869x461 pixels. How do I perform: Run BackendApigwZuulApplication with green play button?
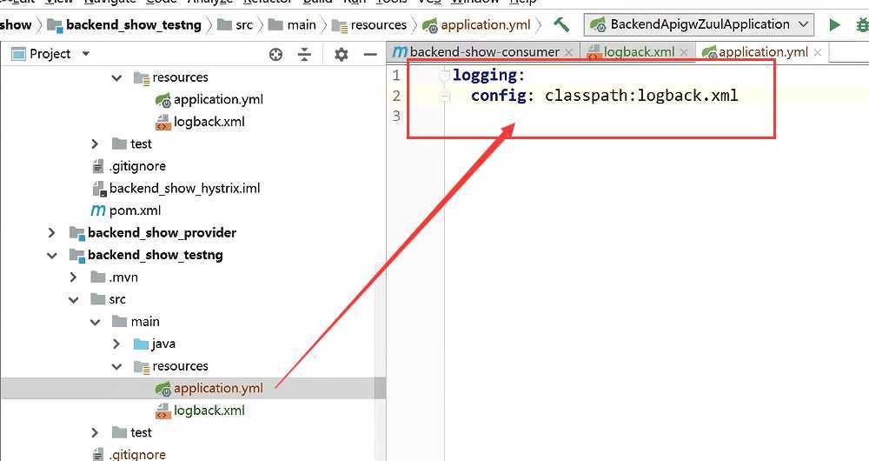pyautogui.click(x=834, y=24)
